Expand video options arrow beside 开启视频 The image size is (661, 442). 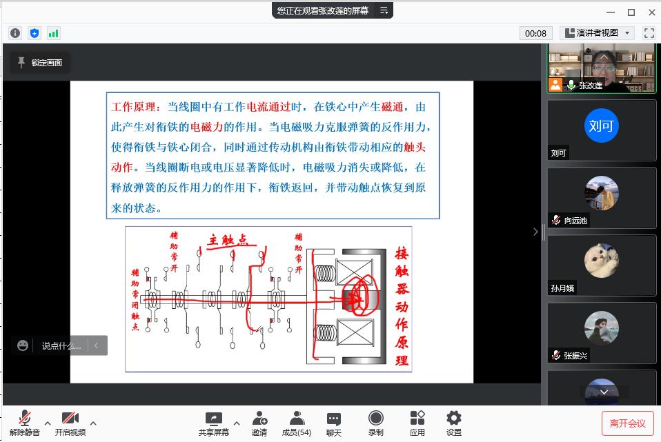pos(93,423)
